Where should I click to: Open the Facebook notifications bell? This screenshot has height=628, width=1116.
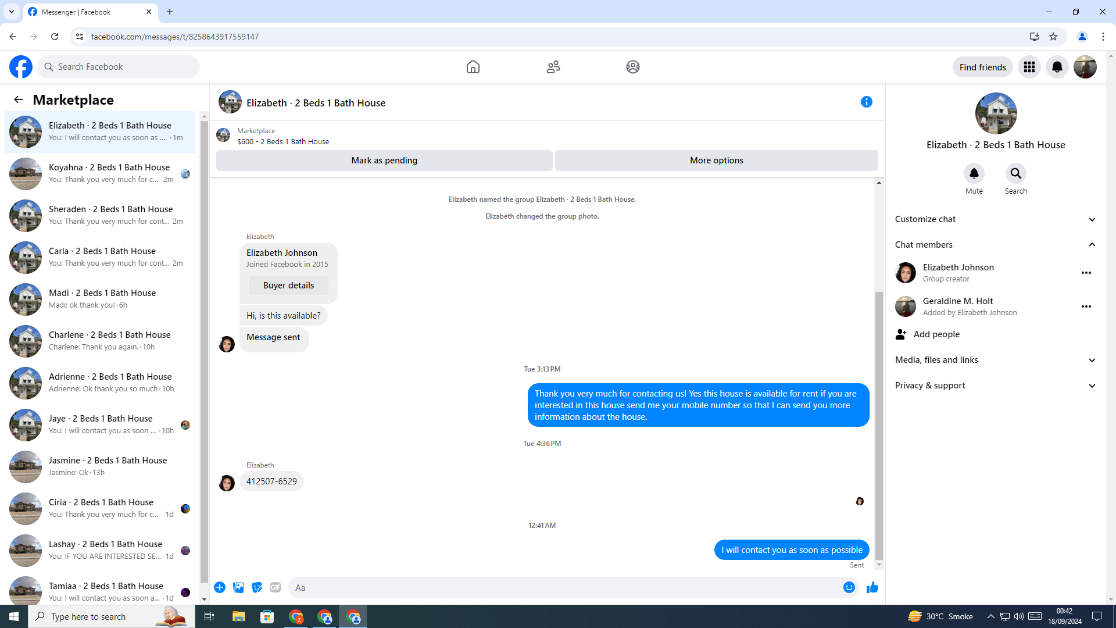click(x=1057, y=67)
